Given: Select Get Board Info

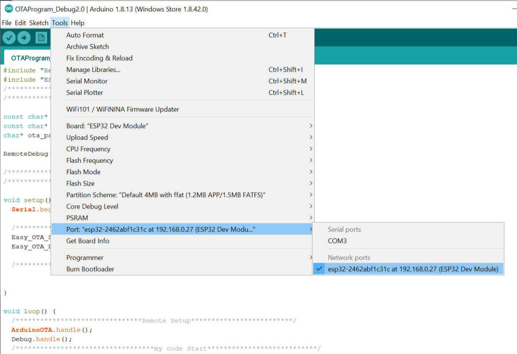Looking at the screenshot, I should pos(87,241).
